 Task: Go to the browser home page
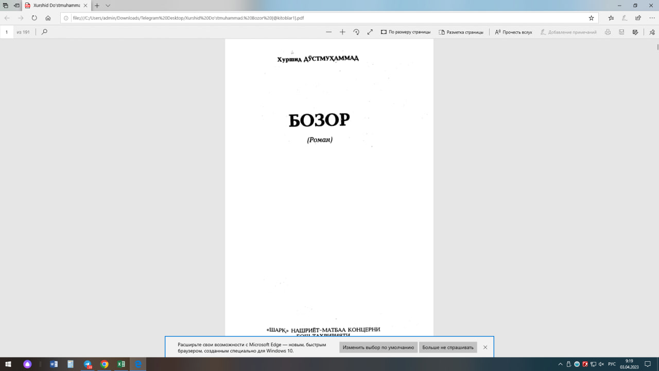pyautogui.click(x=48, y=18)
